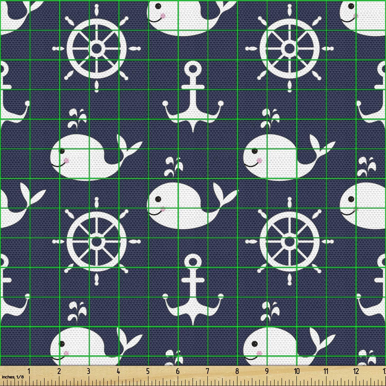Click the ruler's 12 inch number
Screen dimensions: 386x386
click(x=356, y=371)
